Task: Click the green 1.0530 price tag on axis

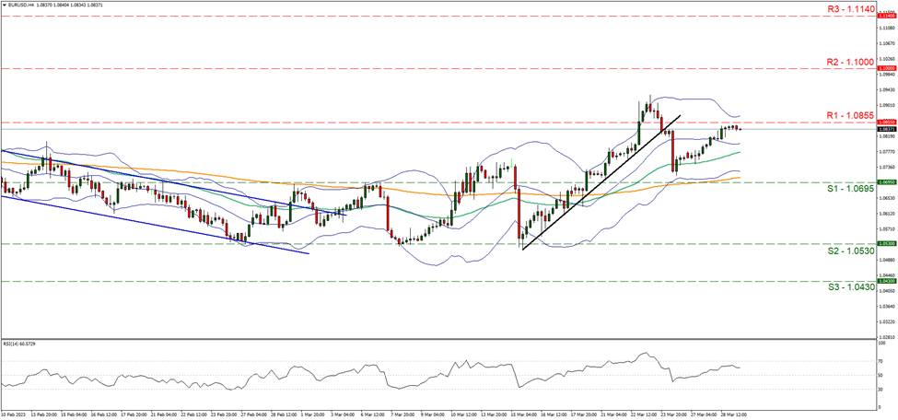Action: tap(886, 244)
